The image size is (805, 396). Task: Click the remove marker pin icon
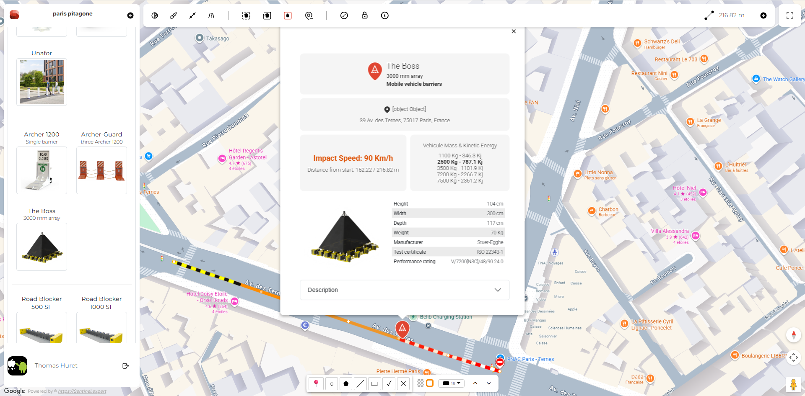[309, 15]
